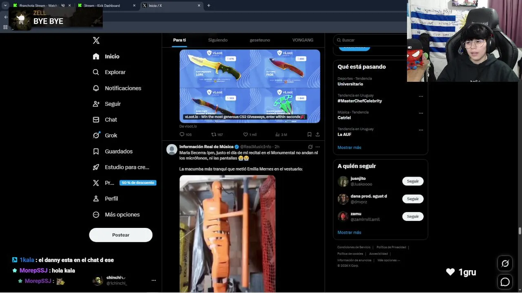This screenshot has height=293, width=522.
Task: Expand Más opciones in the footer links
Action: (389, 260)
